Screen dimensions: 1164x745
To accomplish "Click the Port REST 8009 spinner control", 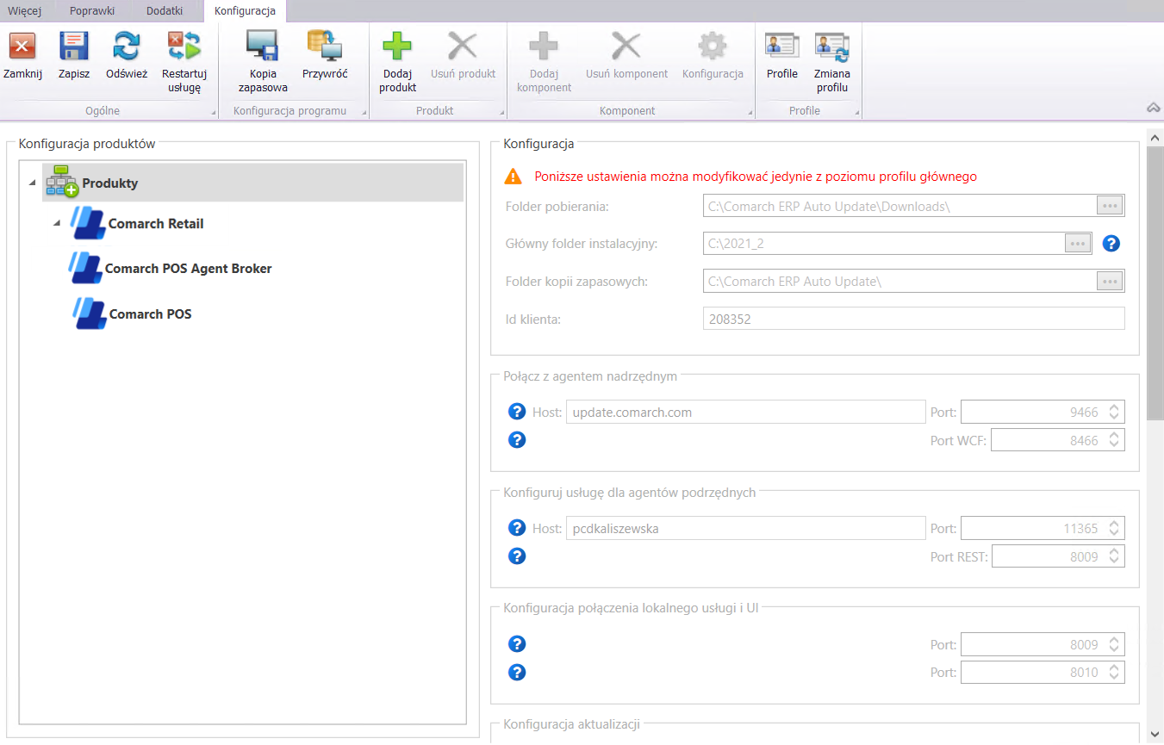I will pos(1114,556).
